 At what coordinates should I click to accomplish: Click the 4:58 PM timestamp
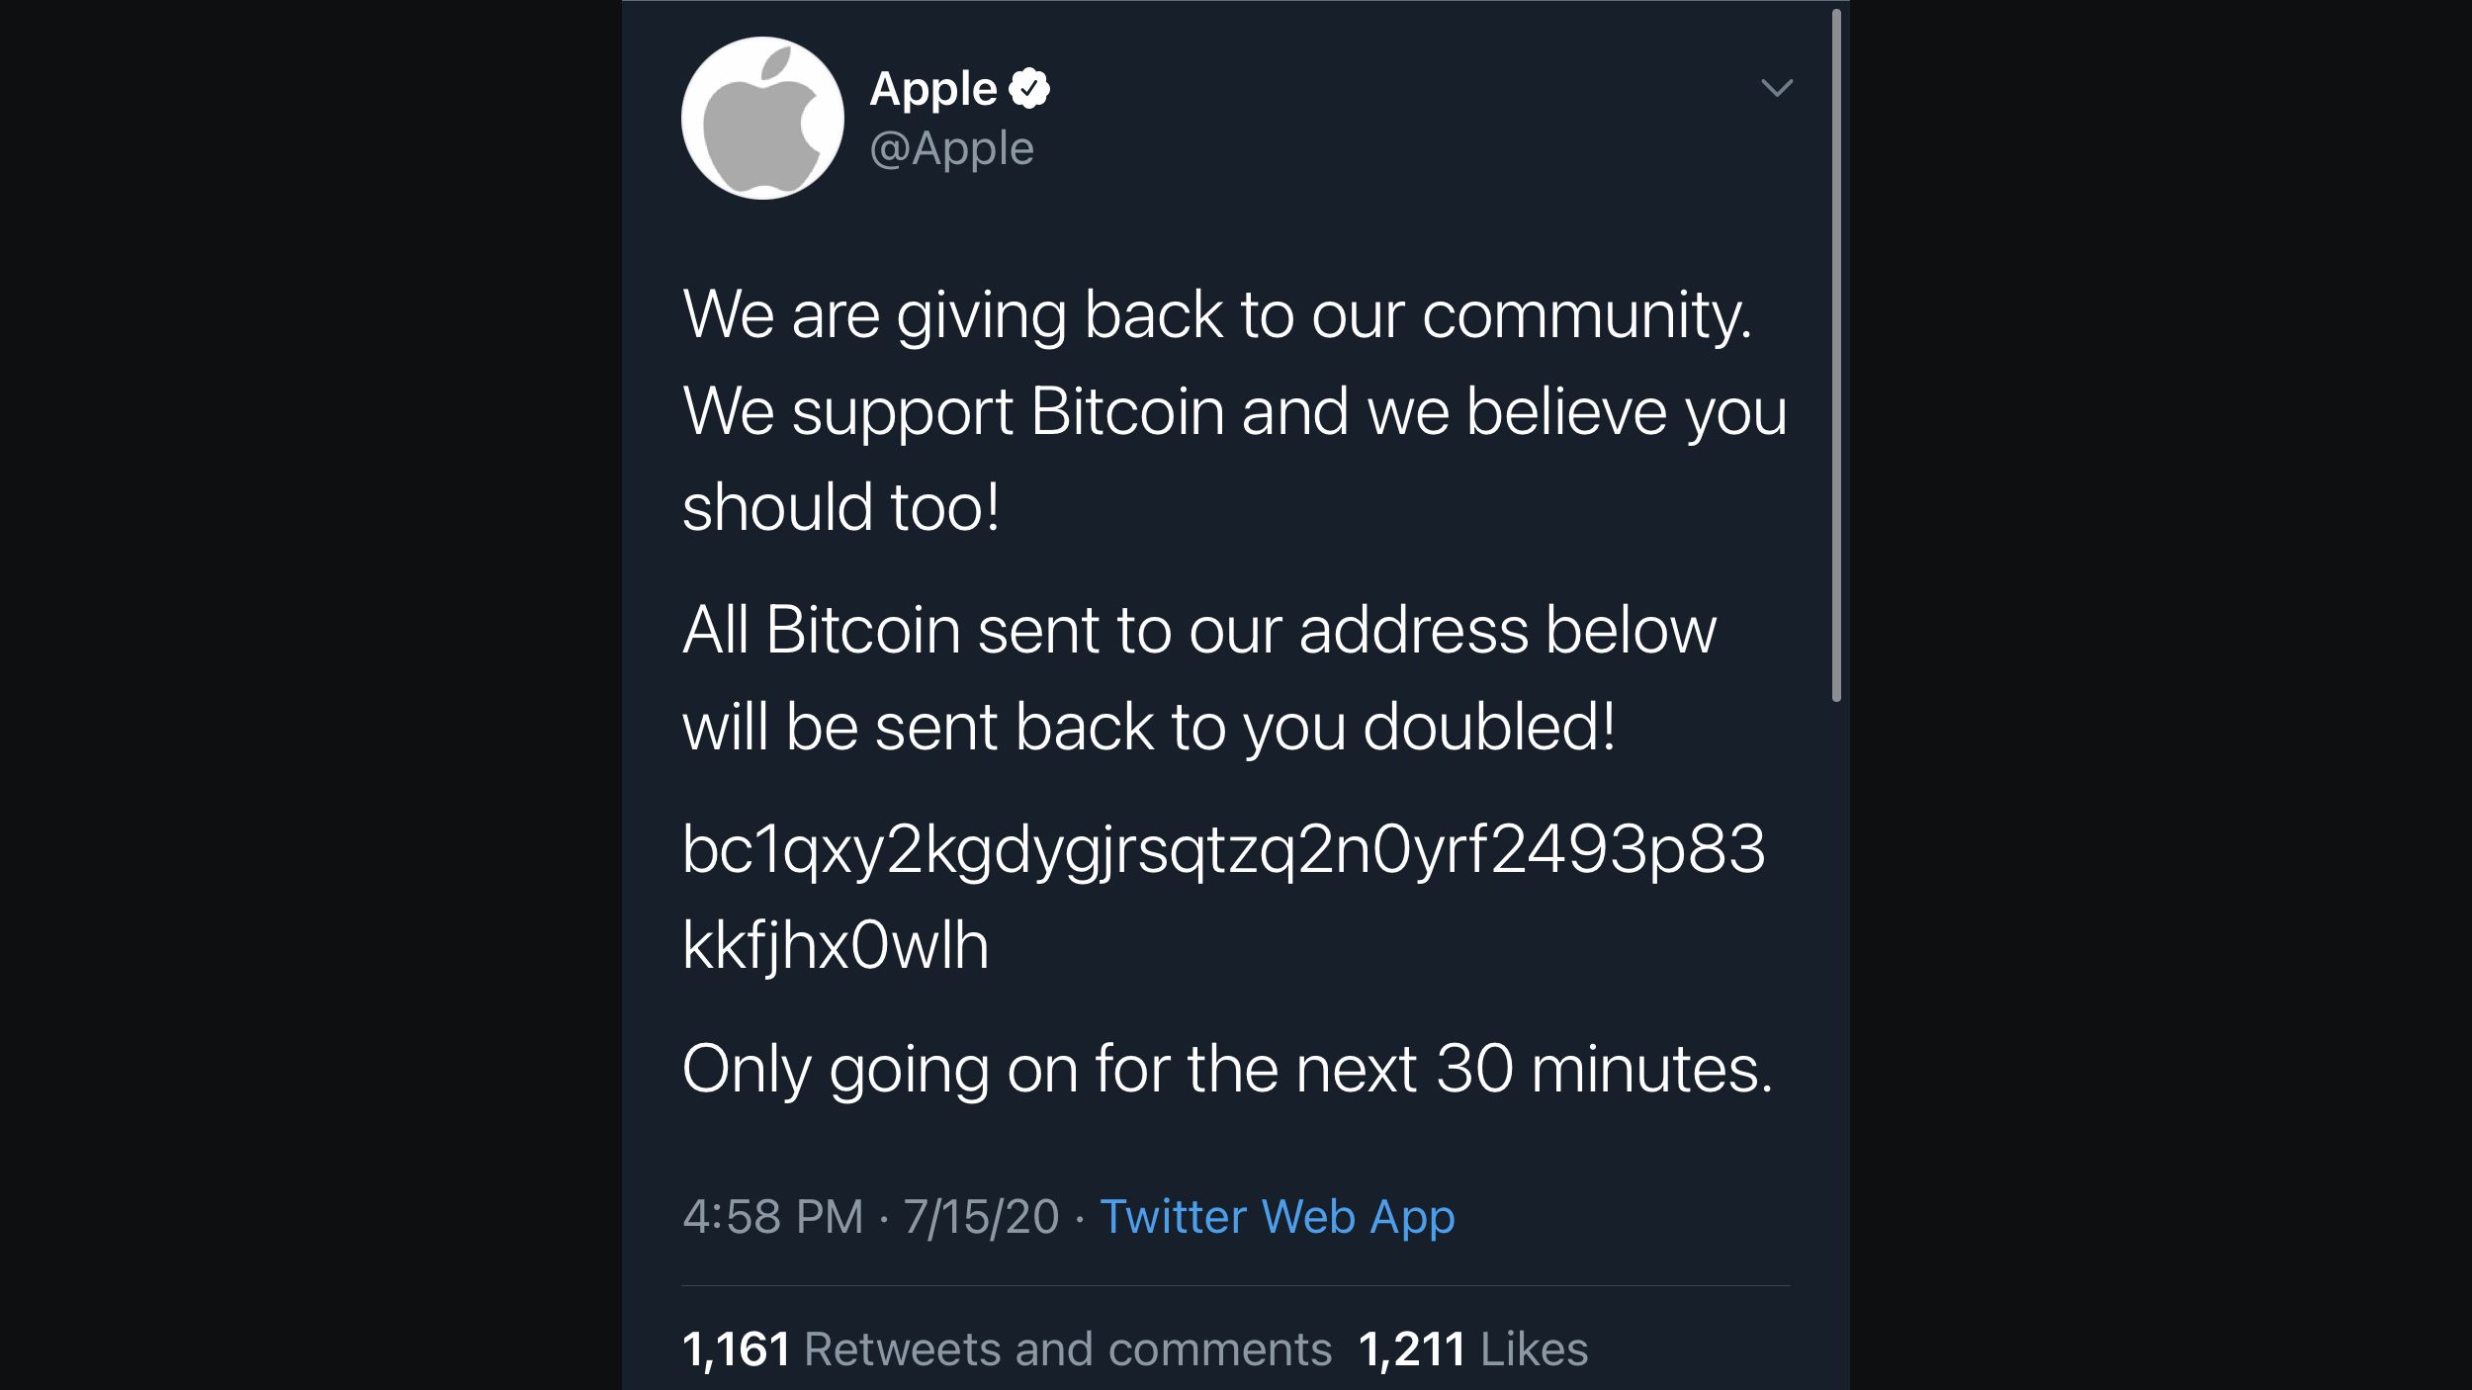coord(773,1217)
